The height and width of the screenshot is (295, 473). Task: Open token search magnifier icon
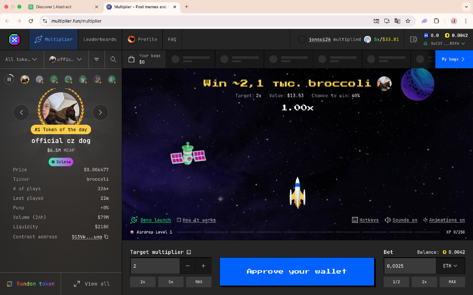click(x=113, y=59)
